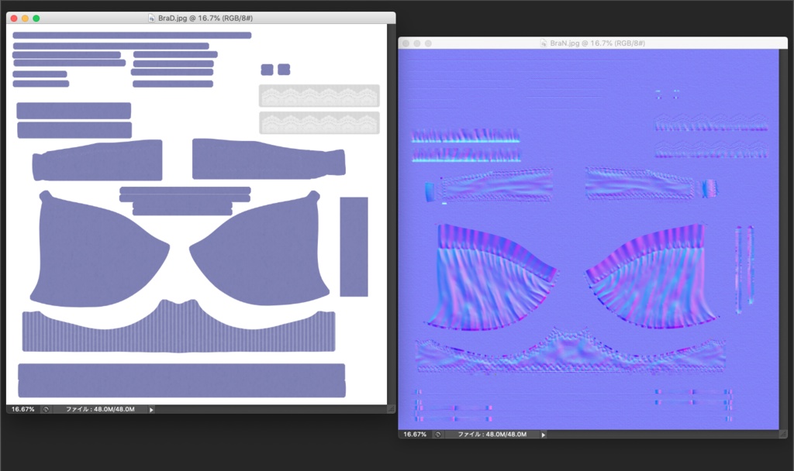
Task: Close the inactive BraN.jpg window
Action: [x=406, y=43]
